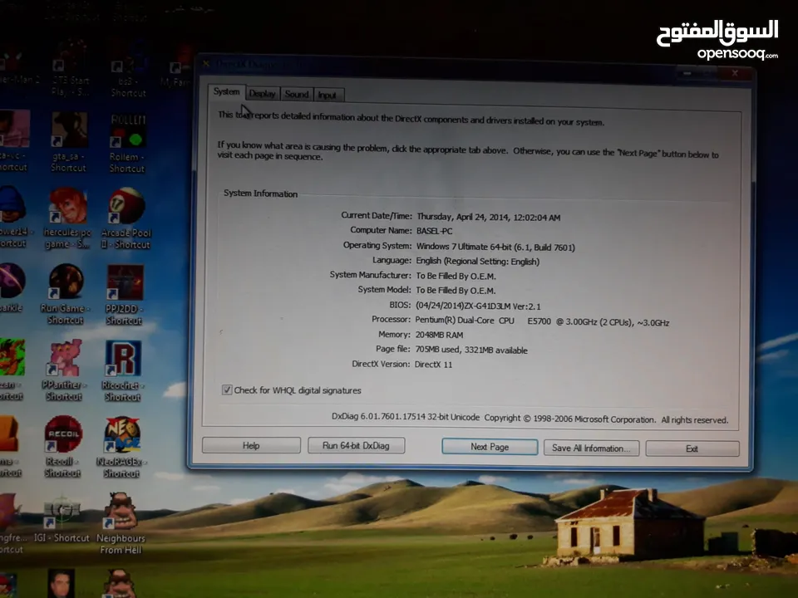Viewport: 798px width, 598px height.
Task: Launch Run 64-bit DxDiag
Action: click(356, 445)
